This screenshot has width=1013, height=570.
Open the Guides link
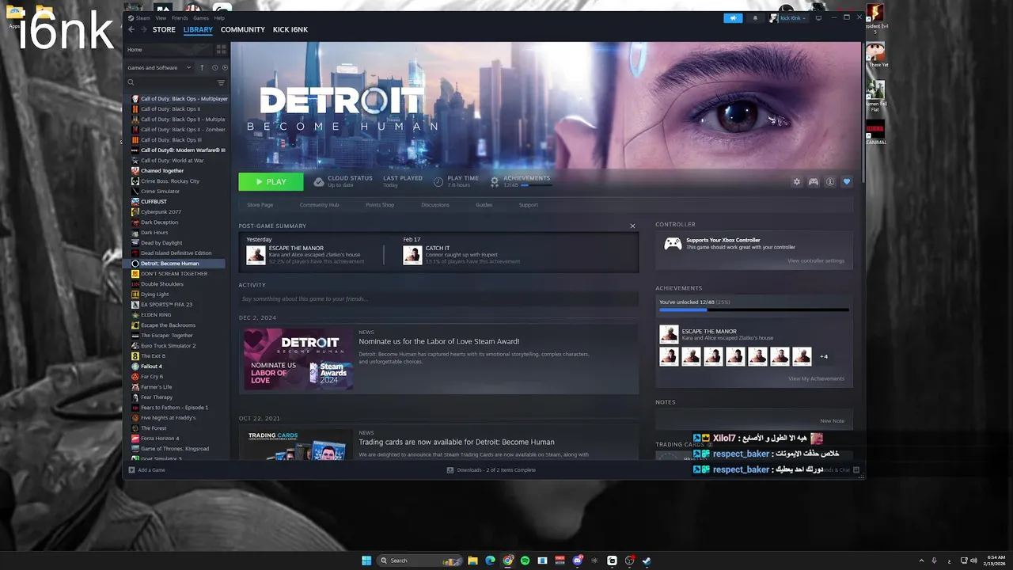click(x=484, y=205)
